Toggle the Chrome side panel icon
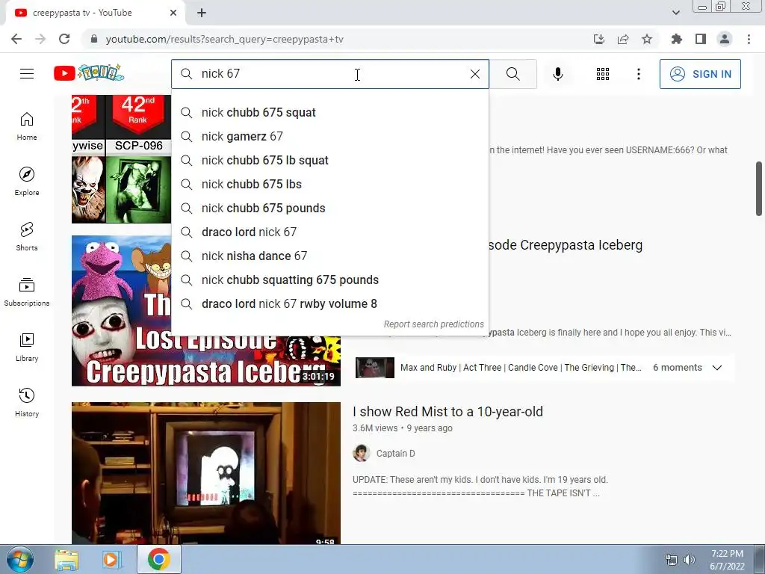The image size is (765, 574). (700, 39)
